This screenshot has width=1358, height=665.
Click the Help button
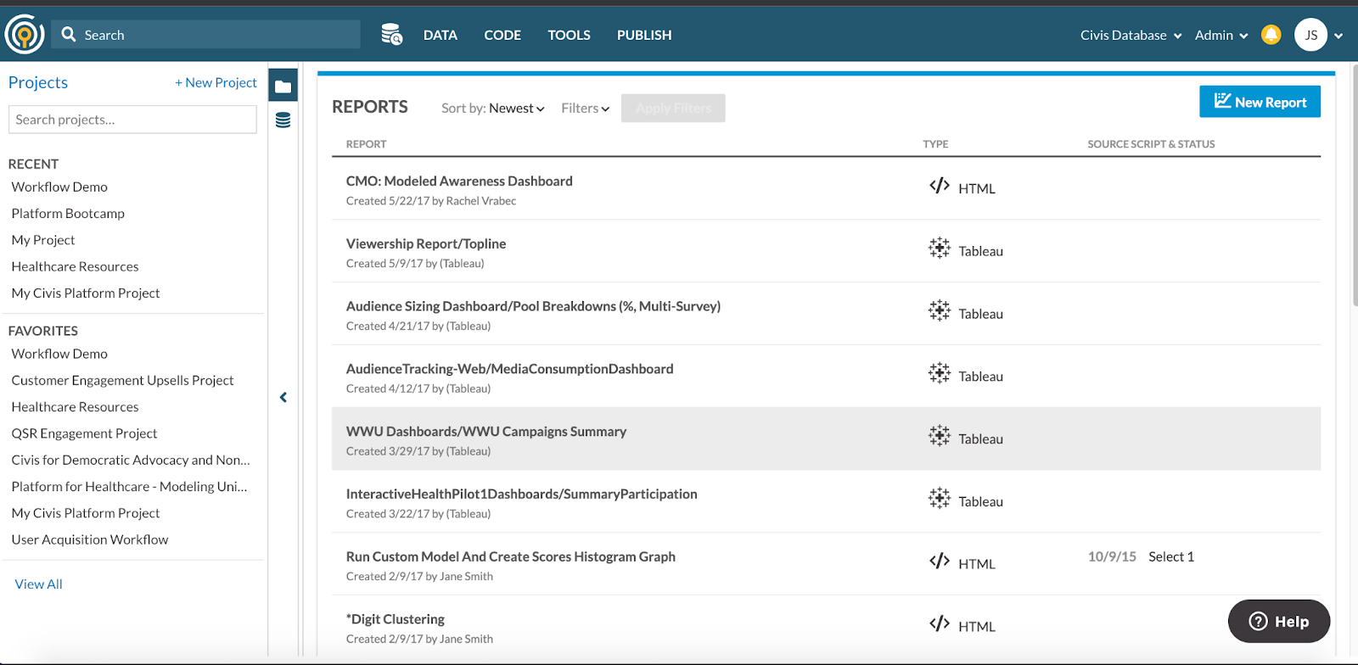click(x=1278, y=622)
